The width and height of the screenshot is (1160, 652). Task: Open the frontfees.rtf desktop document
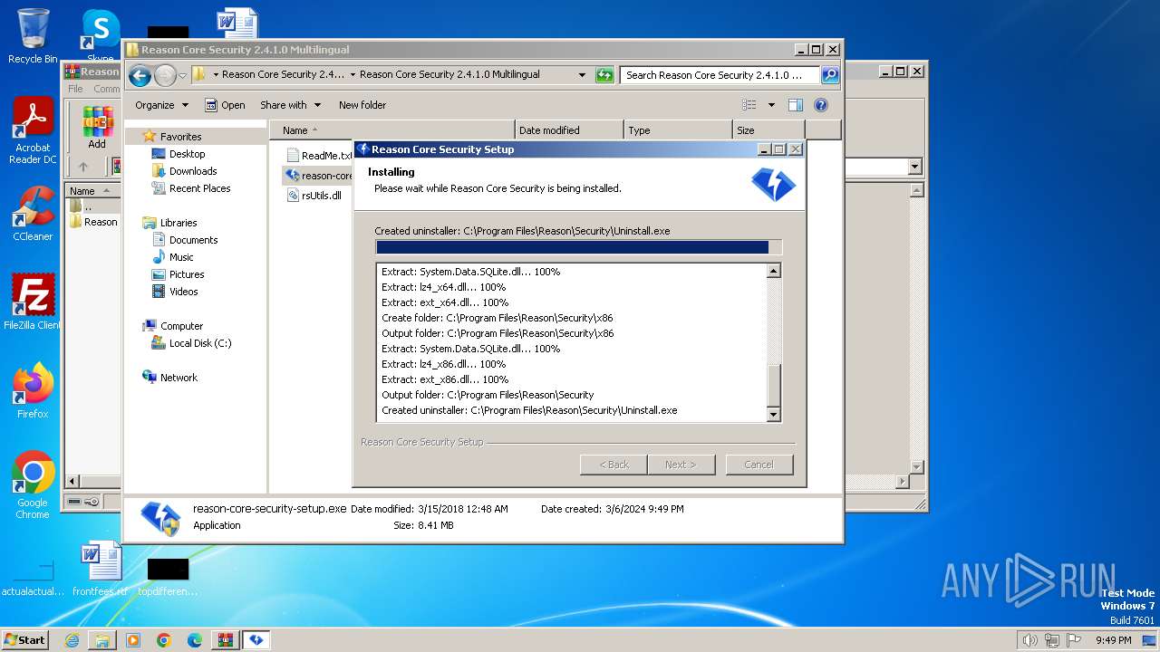coord(101,570)
